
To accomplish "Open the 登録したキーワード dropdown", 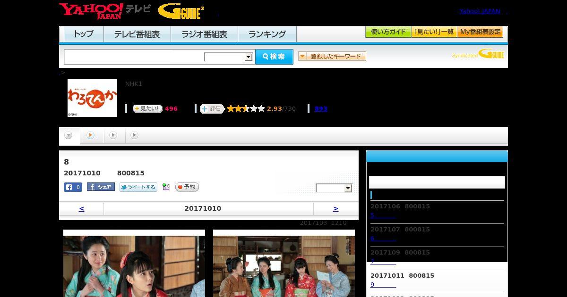I will point(332,56).
